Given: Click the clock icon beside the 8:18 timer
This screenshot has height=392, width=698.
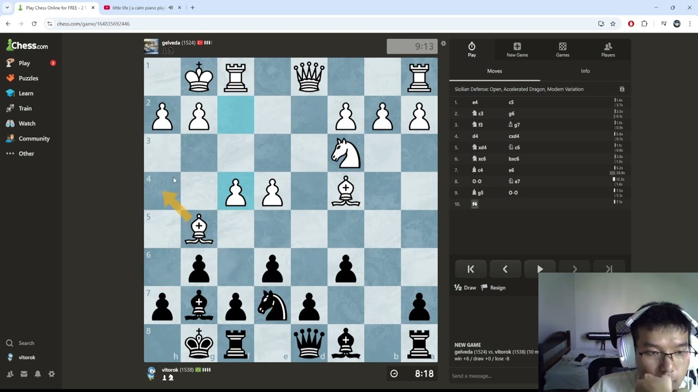Looking at the screenshot, I should coord(394,373).
